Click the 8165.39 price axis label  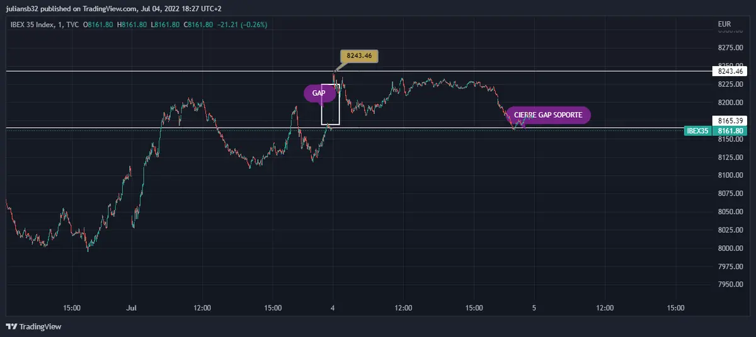click(x=730, y=120)
